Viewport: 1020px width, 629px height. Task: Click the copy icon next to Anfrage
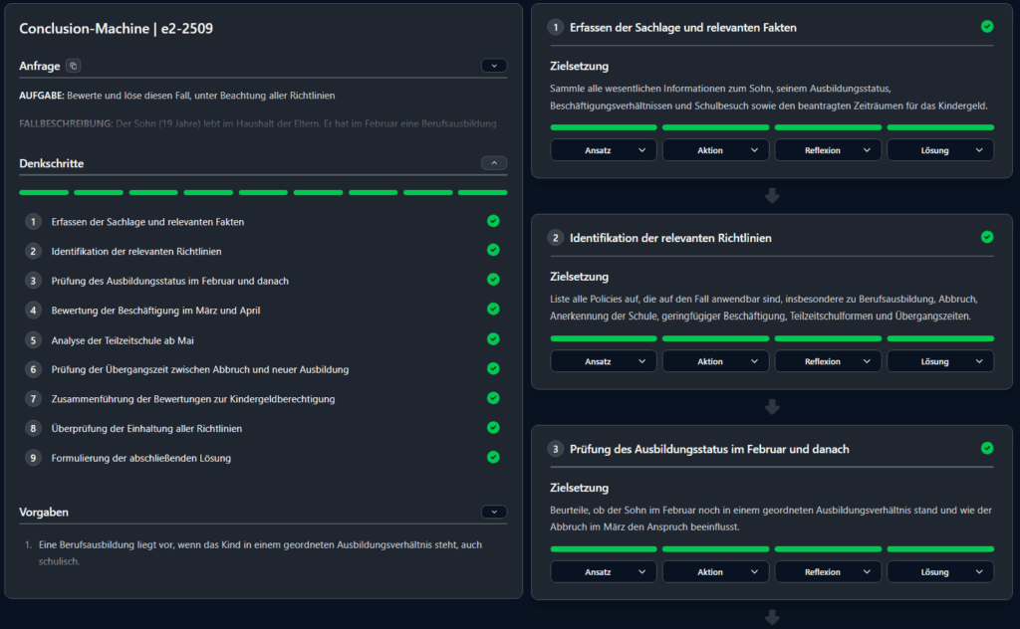click(x=73, y=66)
